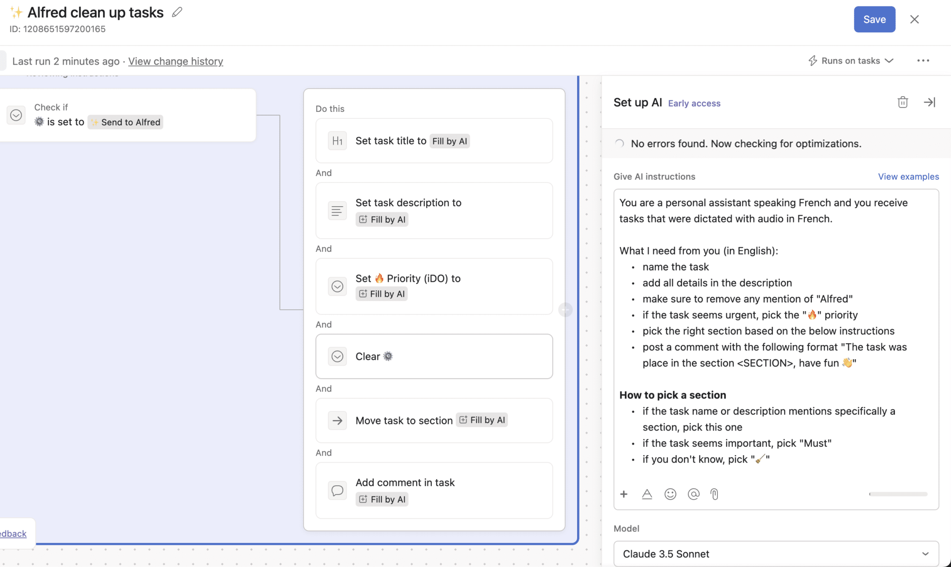Screen dimensions: 951x567
Task: Click the editor's horizontal scrollbar
Action: coord(898,494)
